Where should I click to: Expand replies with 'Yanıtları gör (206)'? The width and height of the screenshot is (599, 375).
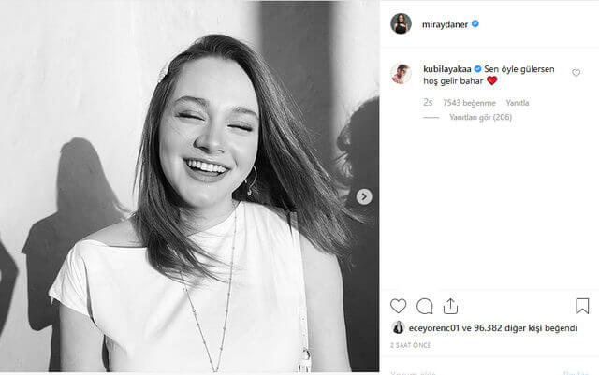(480, 118)
